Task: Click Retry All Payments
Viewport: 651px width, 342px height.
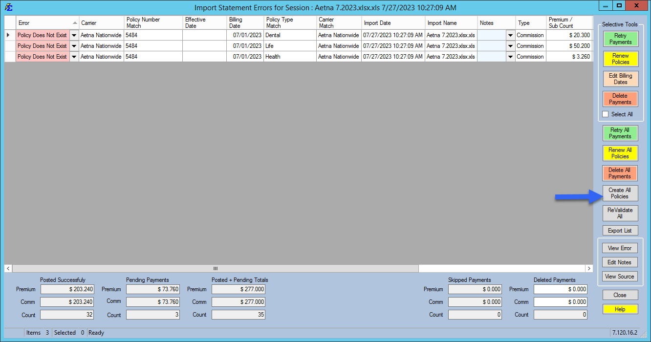Action: coord(620,133)
